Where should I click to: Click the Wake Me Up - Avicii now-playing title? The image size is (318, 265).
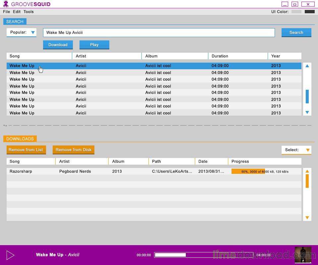[x=58, y=255]
